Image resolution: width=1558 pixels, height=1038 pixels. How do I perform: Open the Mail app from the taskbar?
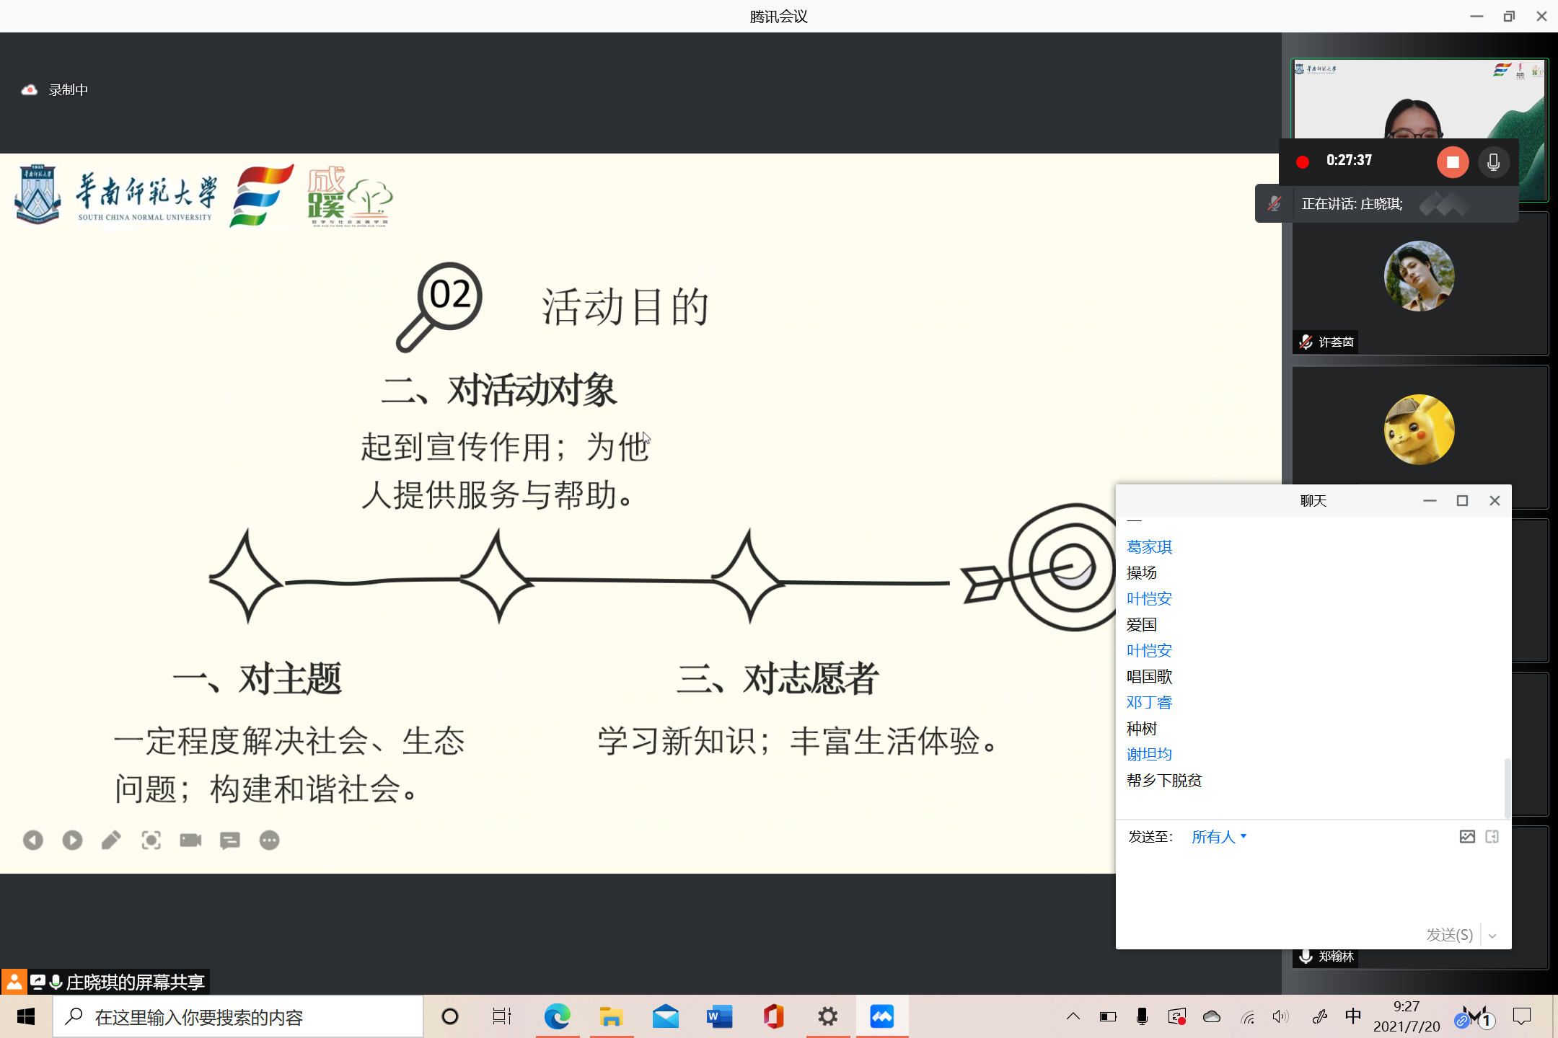pyautogui.click(x=665, y=1017)
